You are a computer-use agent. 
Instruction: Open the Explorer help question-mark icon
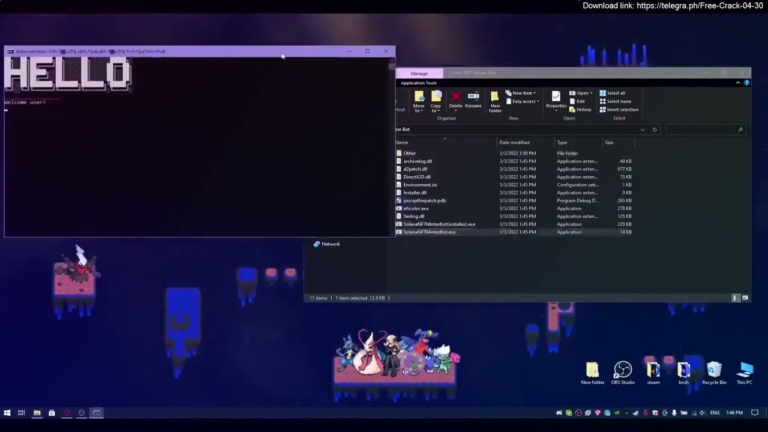(x=746, y=83)
